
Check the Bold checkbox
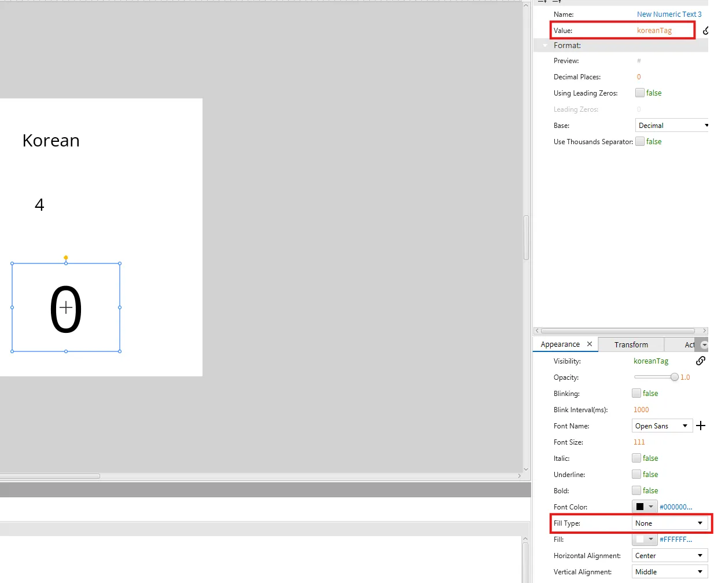636,490
